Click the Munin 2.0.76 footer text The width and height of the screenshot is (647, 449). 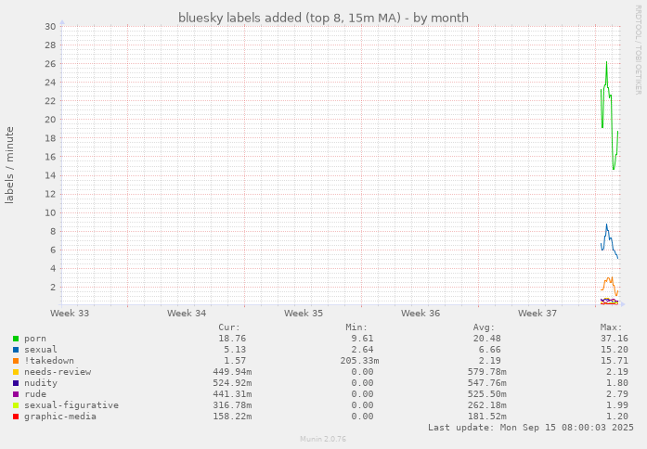coord(323,439)
